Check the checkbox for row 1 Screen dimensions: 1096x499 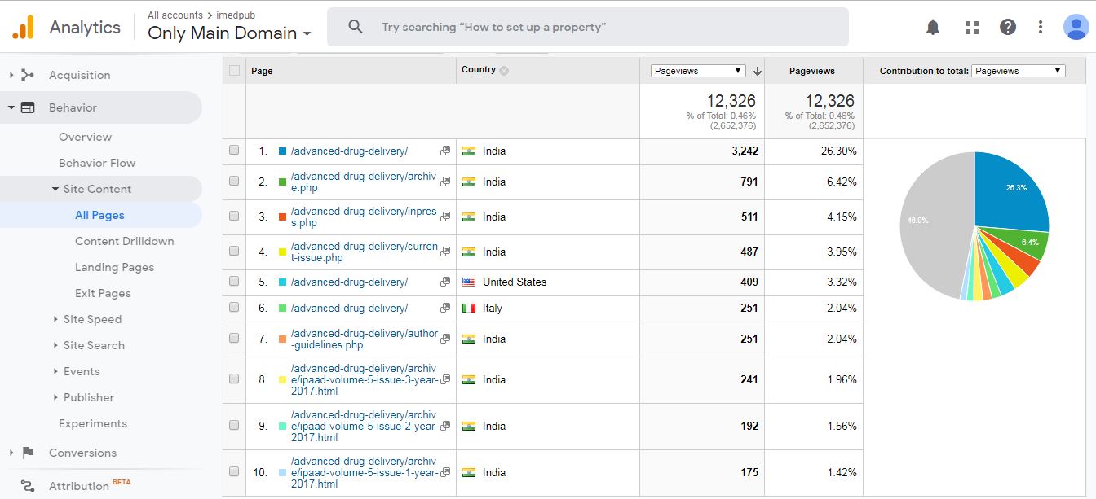pyautogui.click(x=234, y=151)
